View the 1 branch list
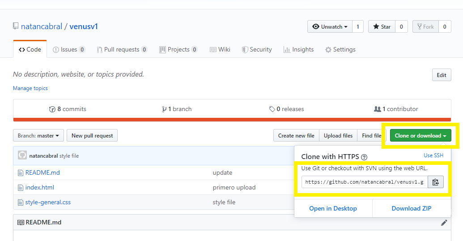The height and width of the screenshot is (241, 463). pos(177,109)
